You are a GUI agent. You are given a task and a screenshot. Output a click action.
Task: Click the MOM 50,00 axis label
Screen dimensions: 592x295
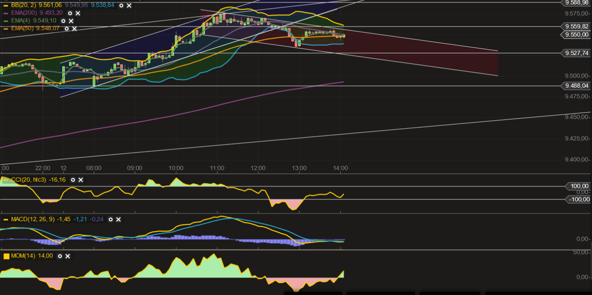pos(581,252)
